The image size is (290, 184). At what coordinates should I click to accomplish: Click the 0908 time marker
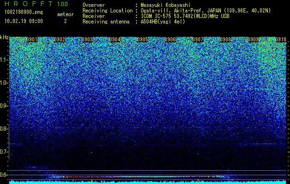click(225, 40)
